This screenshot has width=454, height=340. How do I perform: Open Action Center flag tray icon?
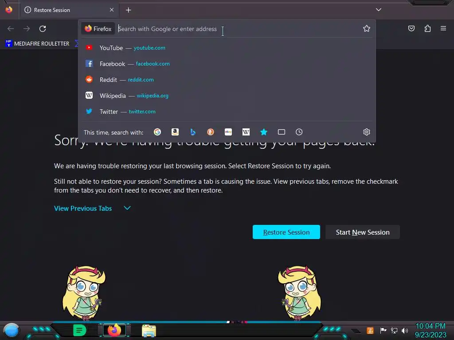(x=383, y=330)
